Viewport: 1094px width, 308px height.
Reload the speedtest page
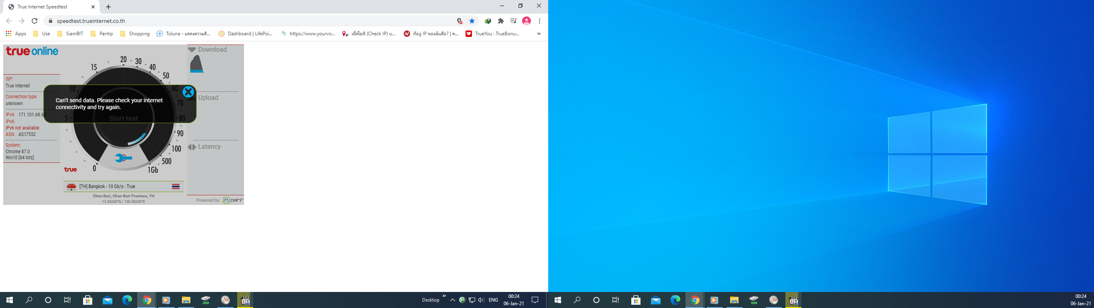tap(35, 21)
